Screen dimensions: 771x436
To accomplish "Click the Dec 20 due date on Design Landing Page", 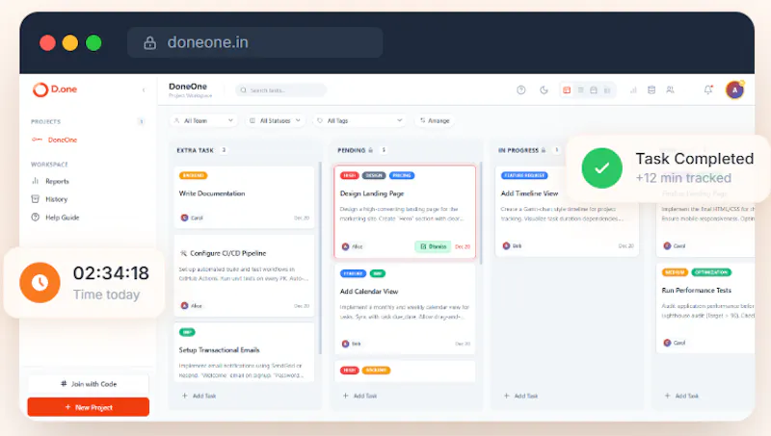I will (x=463, y=246).
